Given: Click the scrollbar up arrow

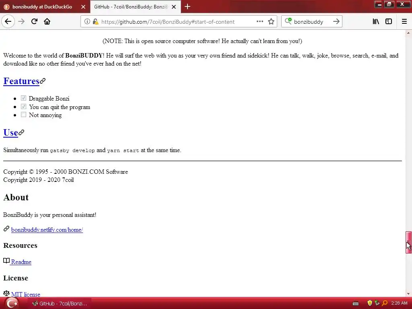Looking at the screenshot, I should point(408,33).
